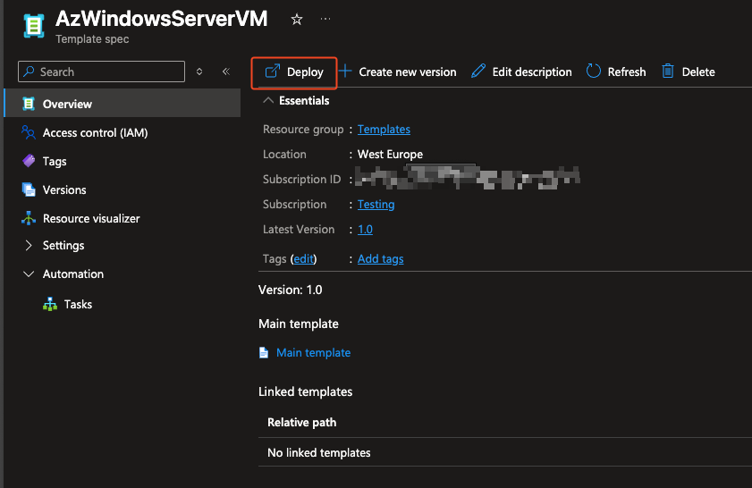Viewport: 752px width, 488px height.
Task: Open the Main template file link
Action: click(313, 353)
